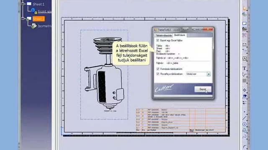Select the arrow Select tool in right toolbar
The width and height of the screenshot is (268, 150).
pyautogui.click(x=245, y=8)
